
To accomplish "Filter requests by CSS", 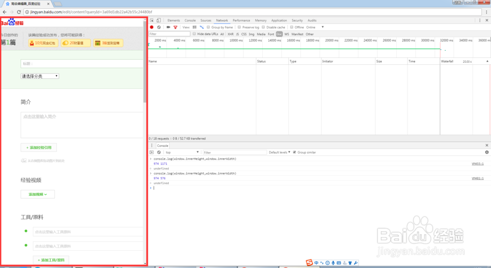I will [244, 34].
